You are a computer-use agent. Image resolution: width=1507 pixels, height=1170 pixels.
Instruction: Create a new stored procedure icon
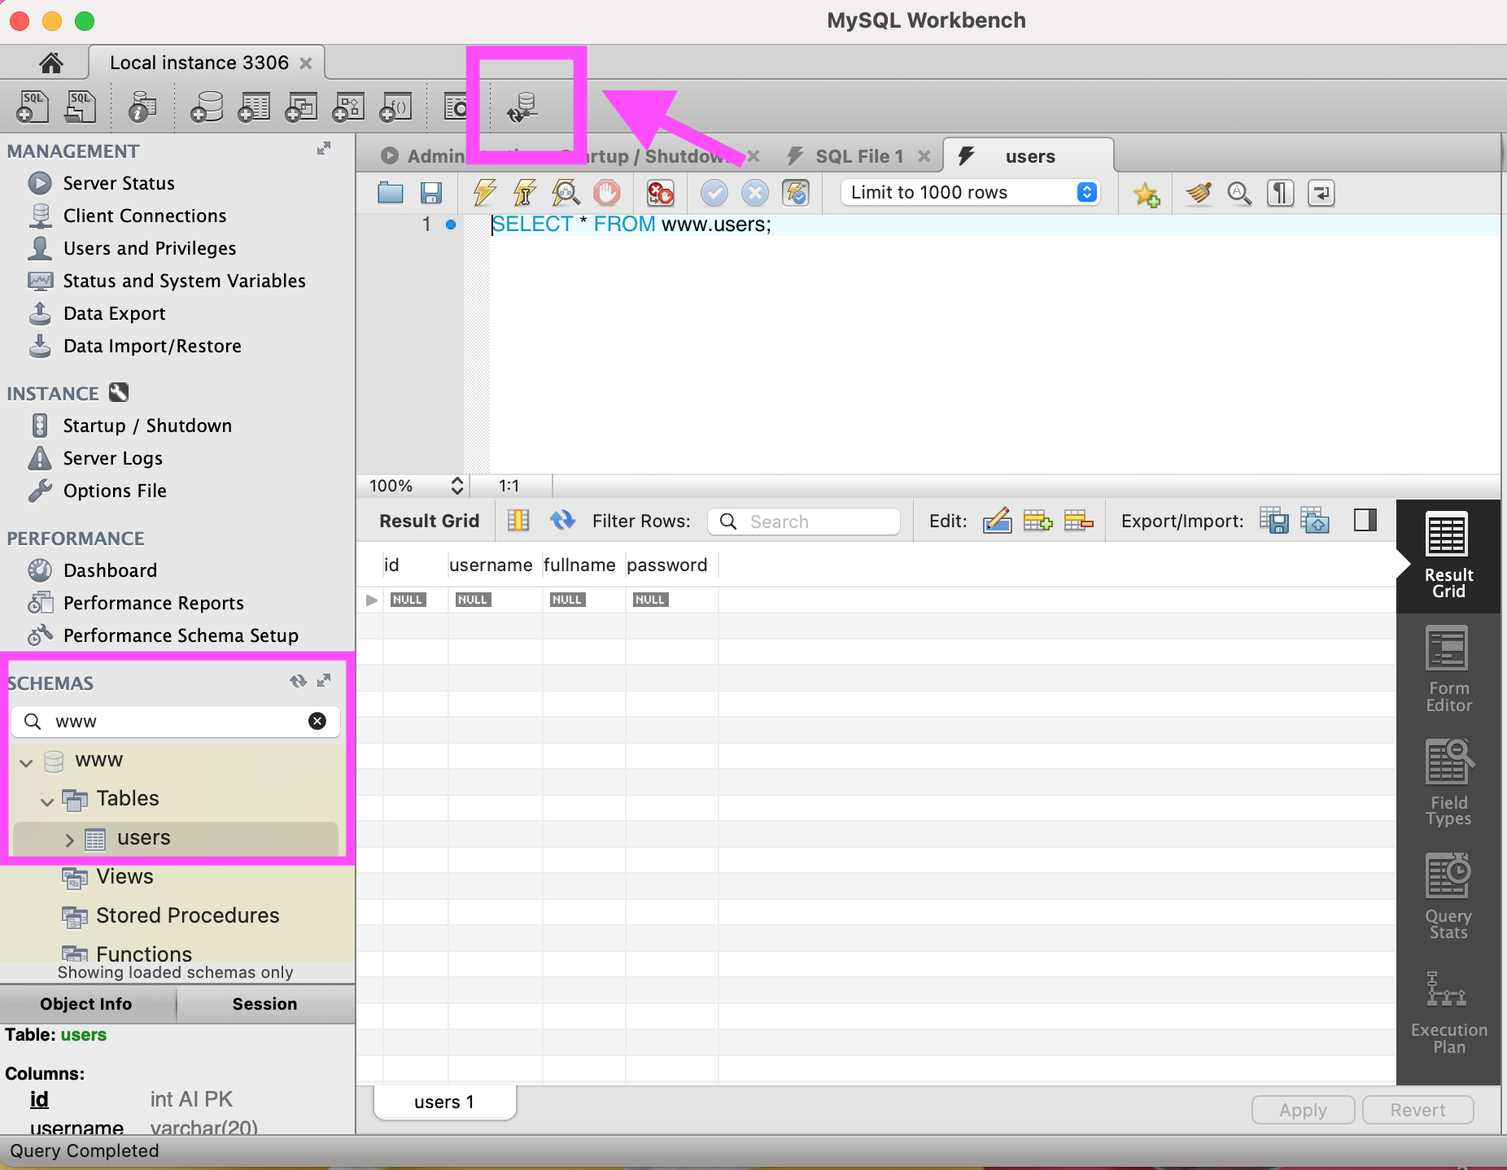click(348, 107)
